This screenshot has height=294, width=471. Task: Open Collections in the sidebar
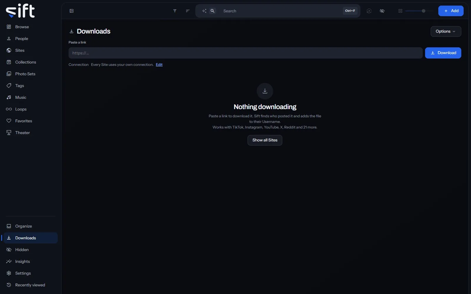tap(31, 62)
